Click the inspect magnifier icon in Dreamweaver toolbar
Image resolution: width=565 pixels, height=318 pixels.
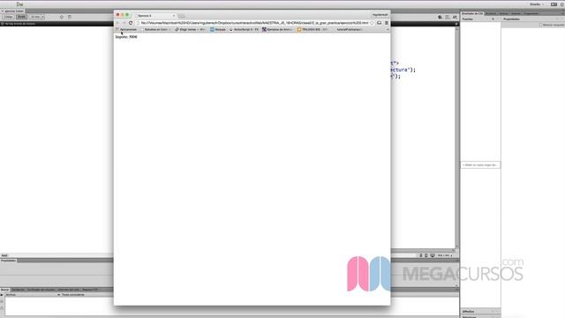coord(440,17)
